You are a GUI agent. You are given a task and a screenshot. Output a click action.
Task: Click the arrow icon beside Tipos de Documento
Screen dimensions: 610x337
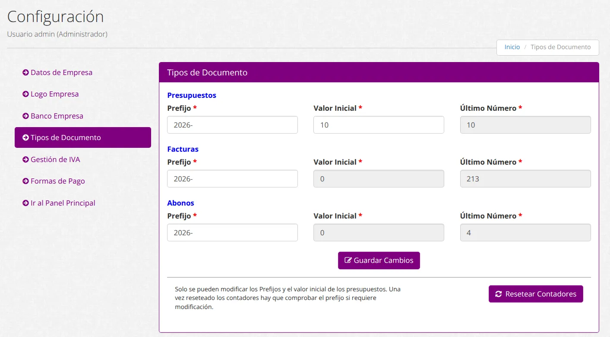[25, 137]
